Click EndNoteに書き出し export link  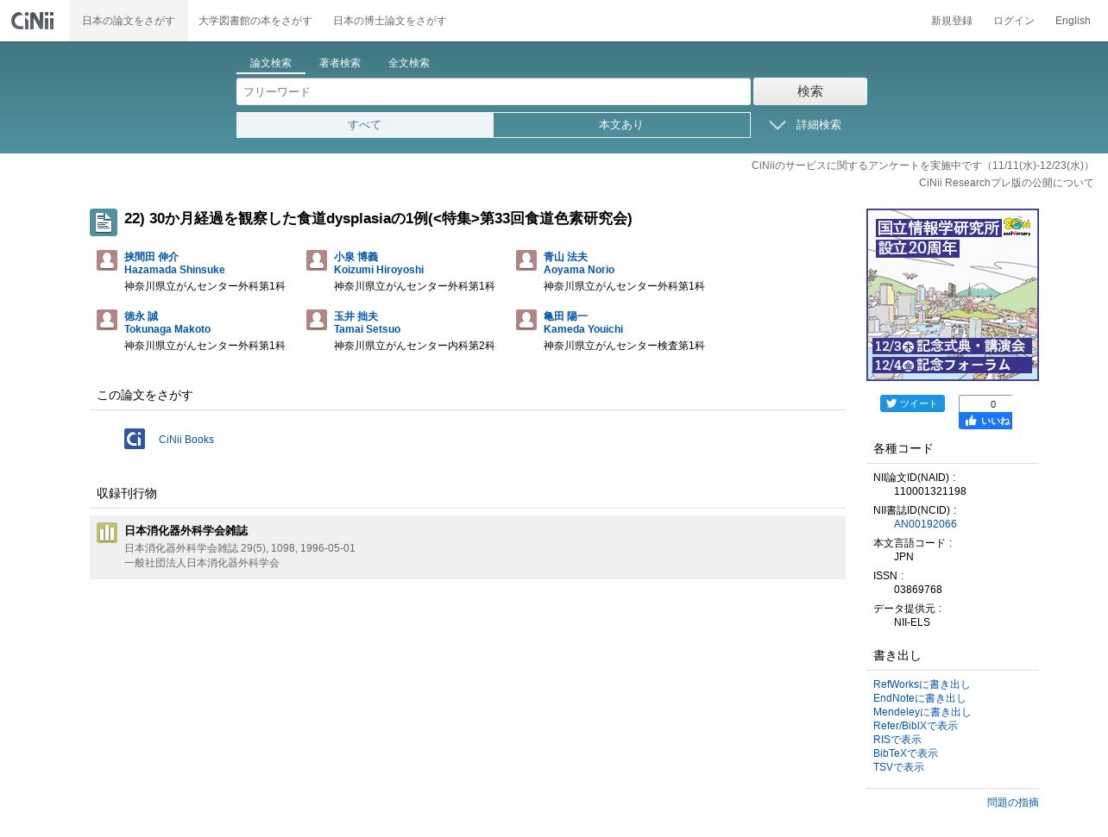point(920,698)
